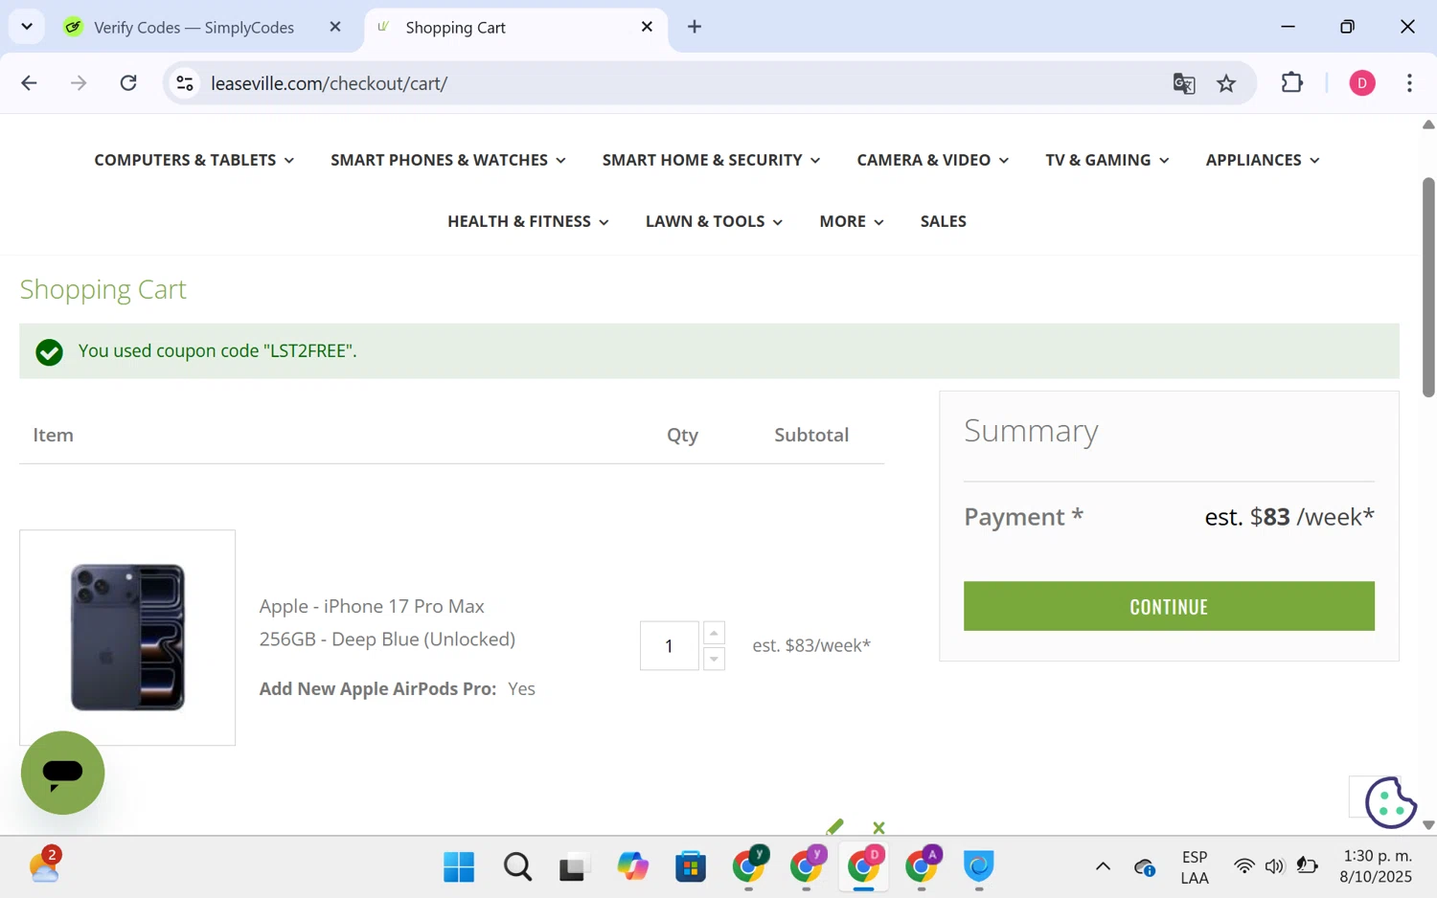The height and width of the screenshot is (898, 1437).
Task: Open cookie preferences icon
Action: [x=1390, y=802]
